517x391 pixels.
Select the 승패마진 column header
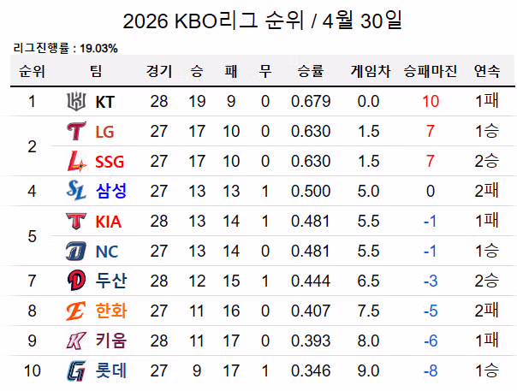pos(431,71)
